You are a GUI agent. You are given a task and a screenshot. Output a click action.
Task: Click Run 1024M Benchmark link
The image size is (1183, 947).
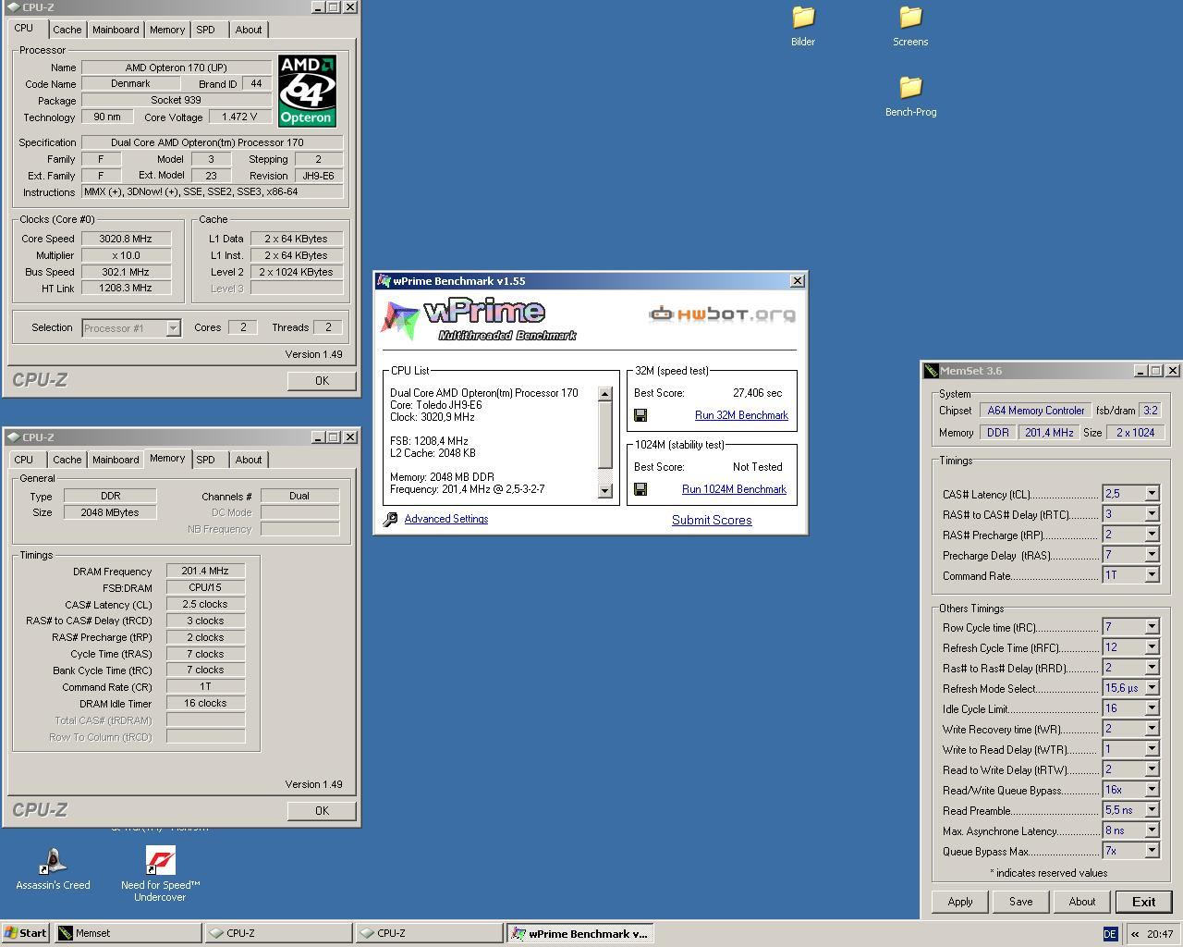(x=734, y=489)
